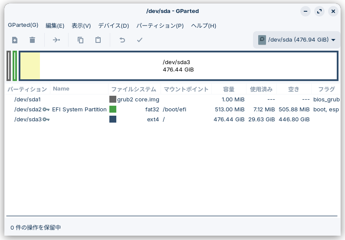The image size is (345, 240).
Task: Open the パーティション(P) menu
Action: coord(160,26)
